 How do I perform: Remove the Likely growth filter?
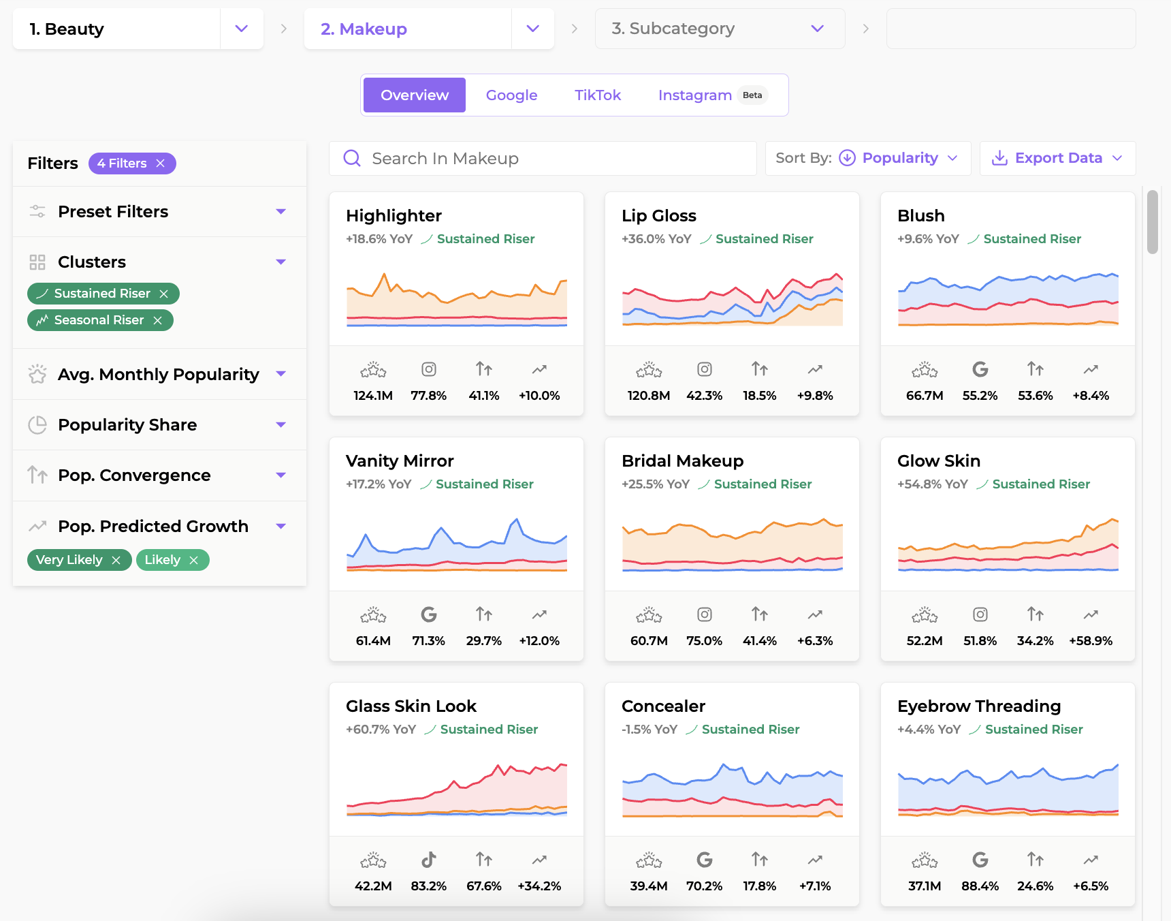[193, 560]
